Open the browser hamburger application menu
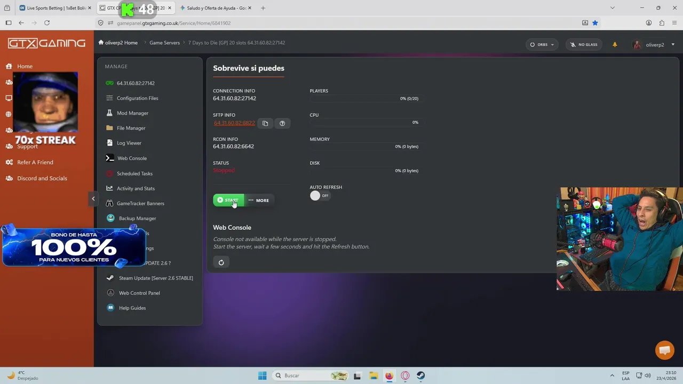The width and height of the screenshot is (683, 384). point(674,23)
